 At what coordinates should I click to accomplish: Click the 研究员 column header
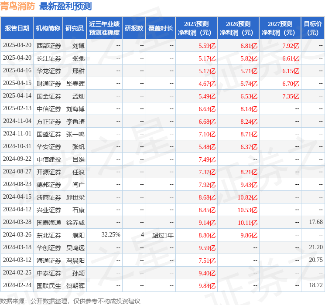coord(75,28)
